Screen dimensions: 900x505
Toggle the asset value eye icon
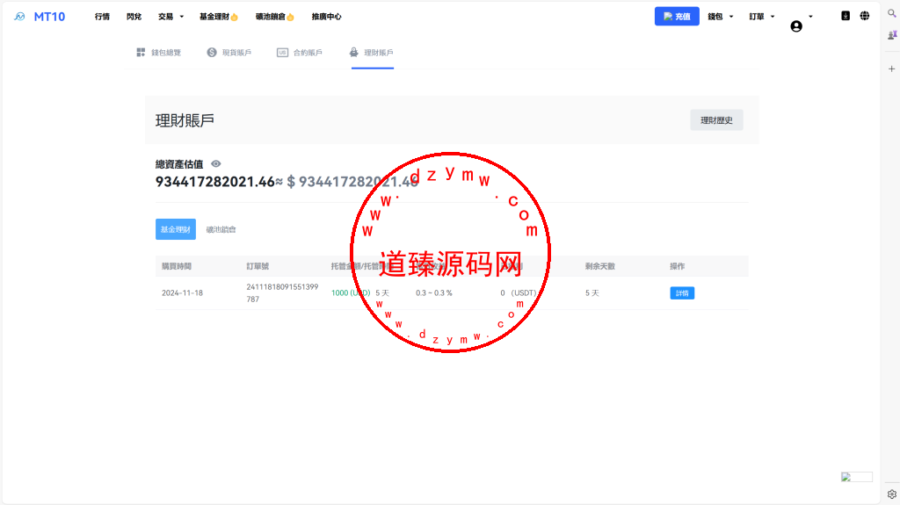pos(216,163)
